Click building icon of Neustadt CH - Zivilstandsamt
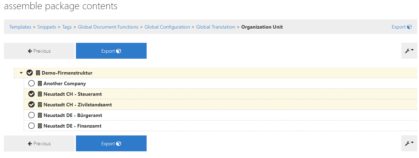Screen dimensions: 419x158 [x=40, y=105]
